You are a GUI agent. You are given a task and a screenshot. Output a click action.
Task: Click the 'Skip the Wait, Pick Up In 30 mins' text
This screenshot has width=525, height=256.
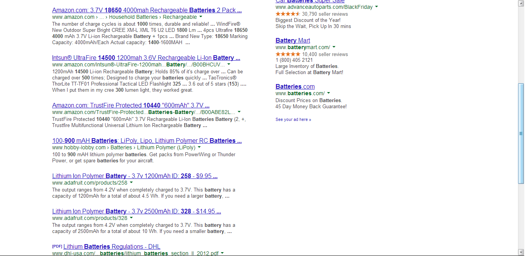tap(313, 26)
